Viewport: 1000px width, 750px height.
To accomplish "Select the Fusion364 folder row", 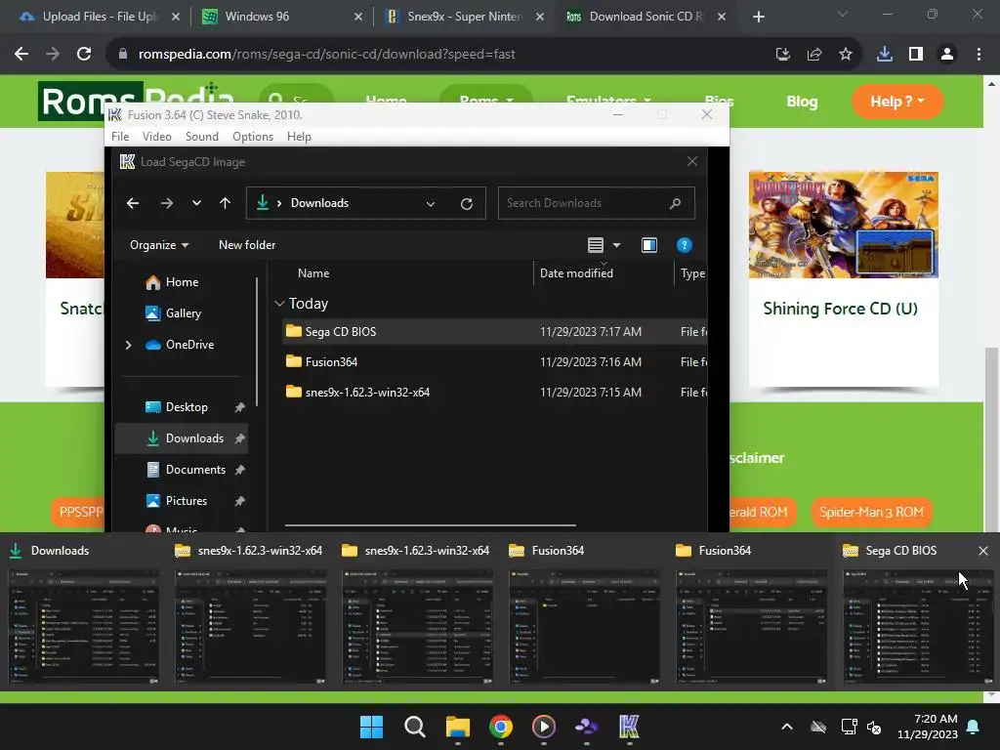I will click(x=494, y=361).
